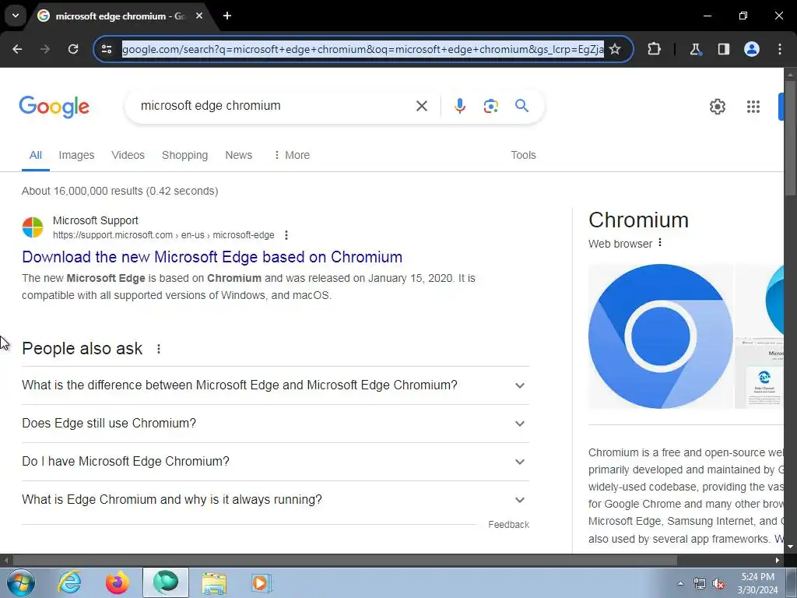Open the Chromium logo image

pyautogui.click(x=660, y=336)
